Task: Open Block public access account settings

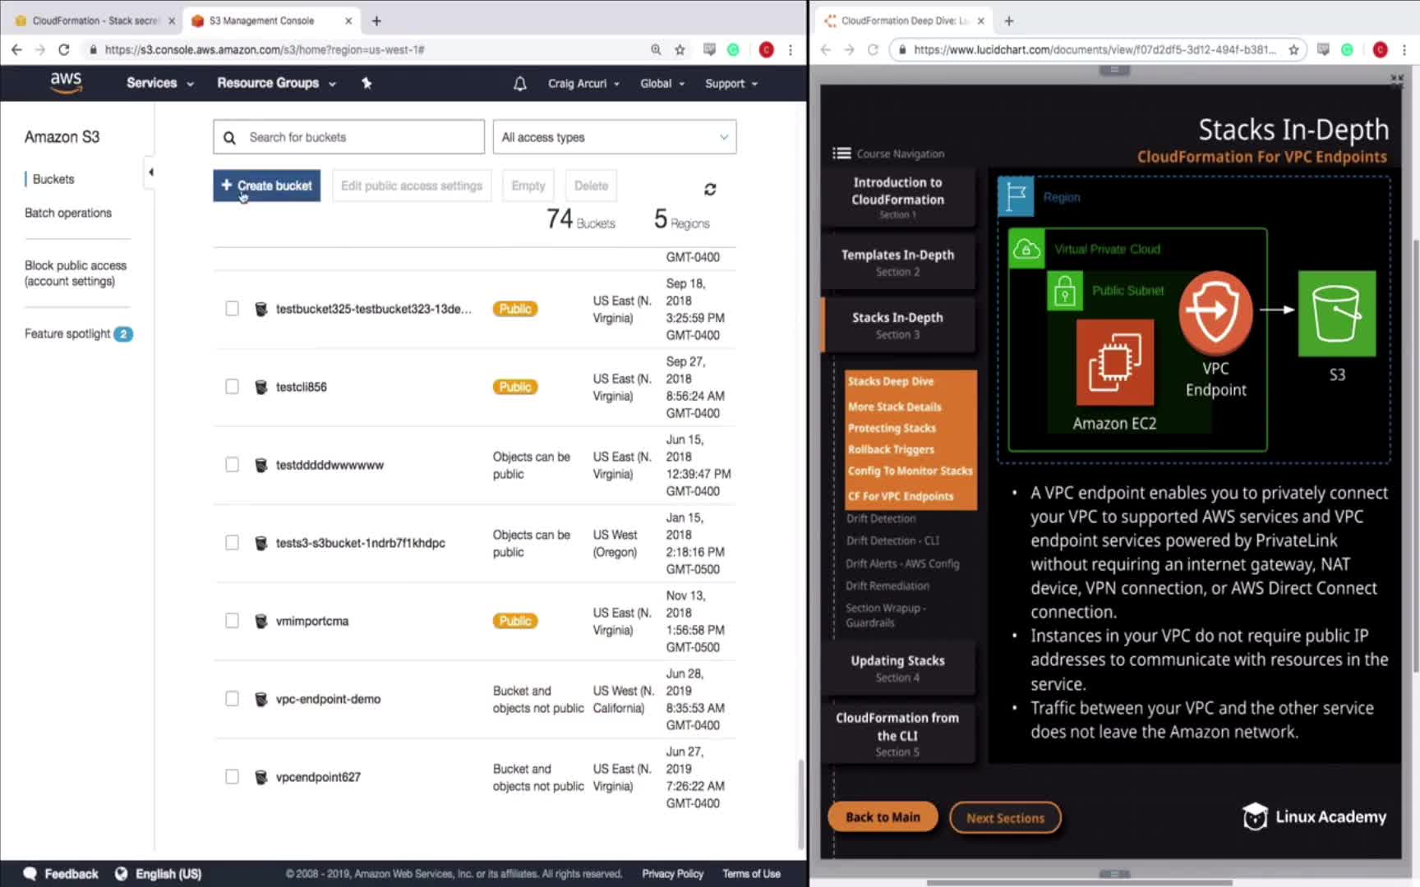Action: click(76, 273)
